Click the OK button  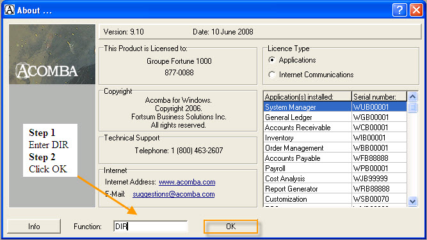(x=230, y=226)
